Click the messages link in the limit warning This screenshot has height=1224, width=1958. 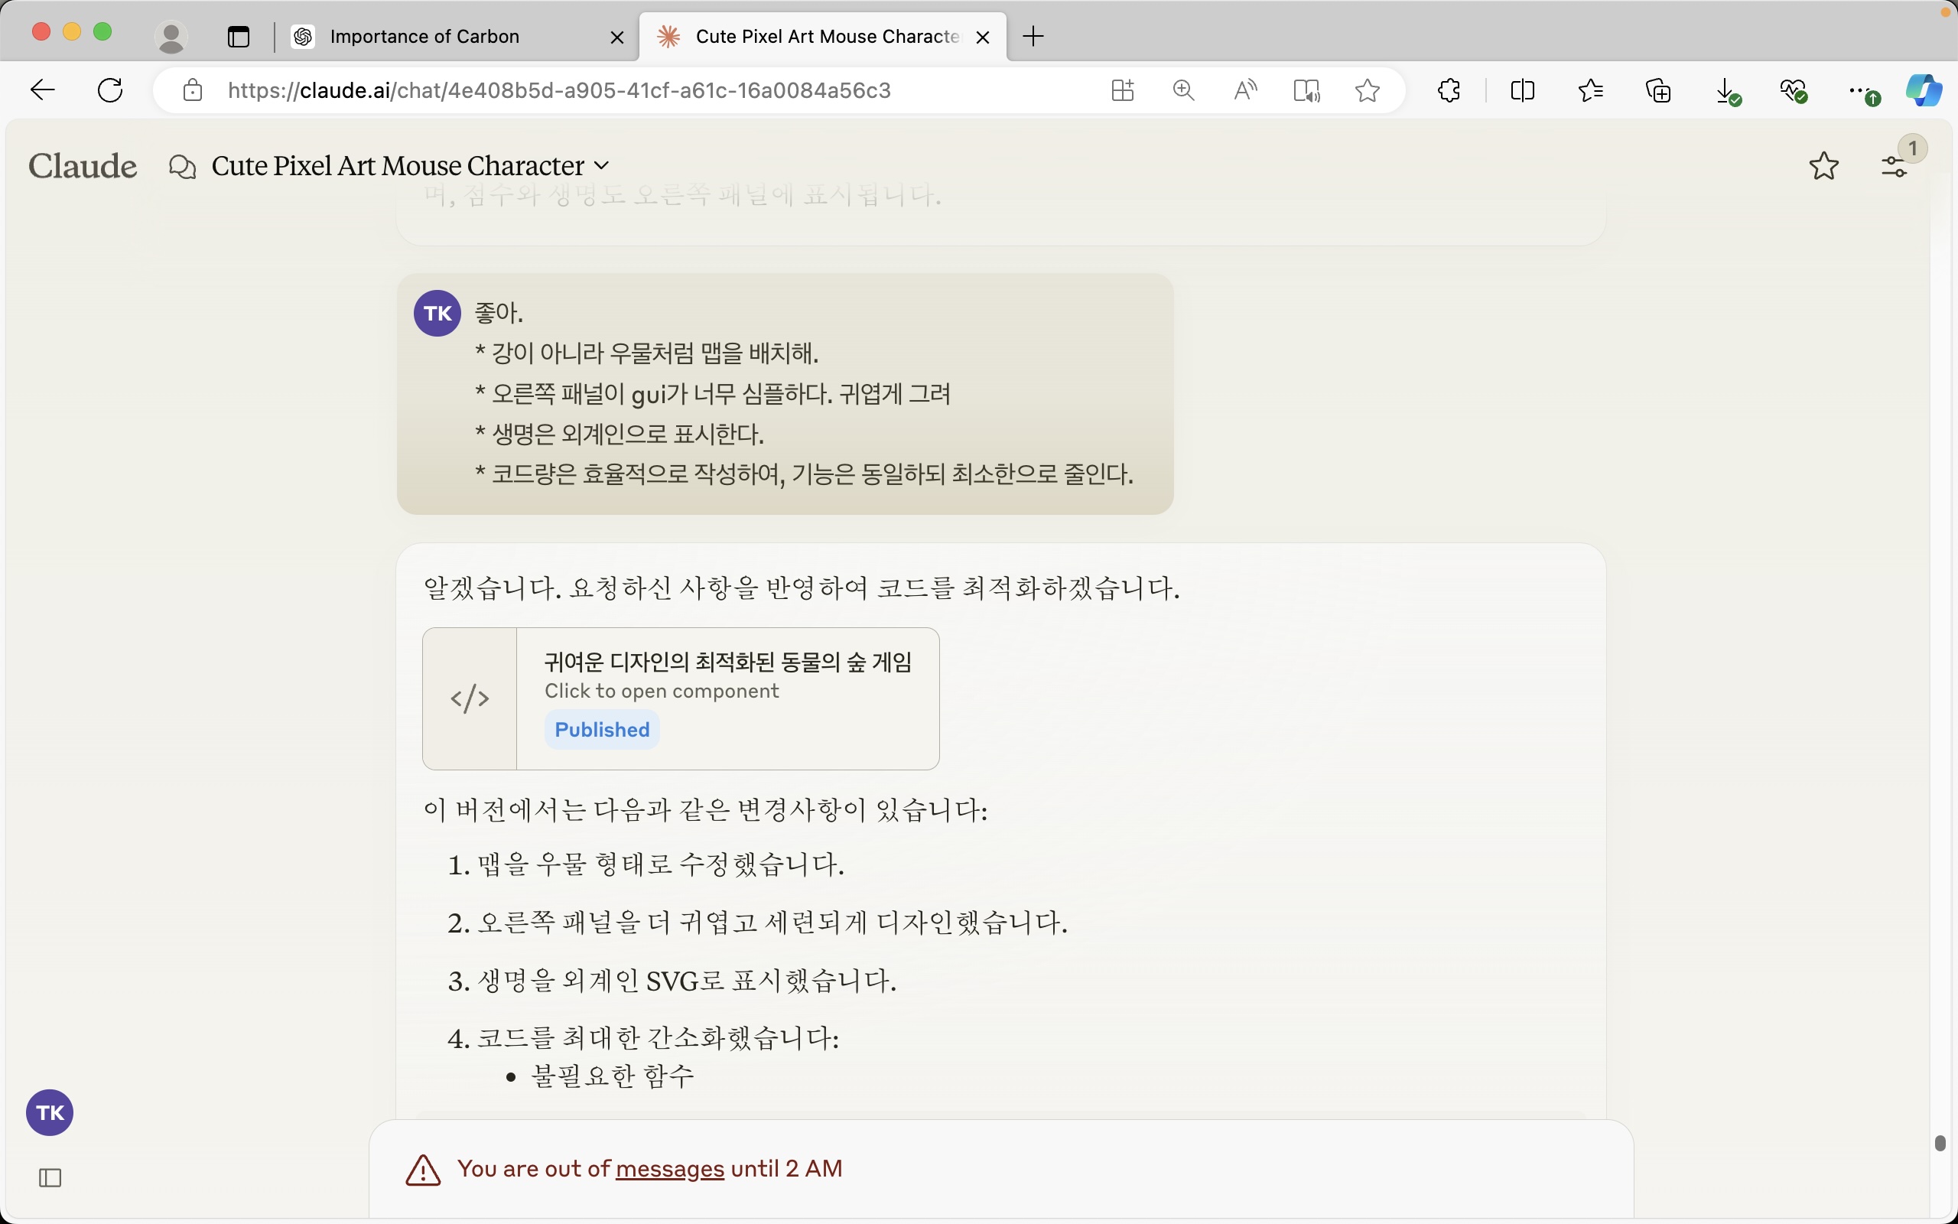tap(669, 1169)
